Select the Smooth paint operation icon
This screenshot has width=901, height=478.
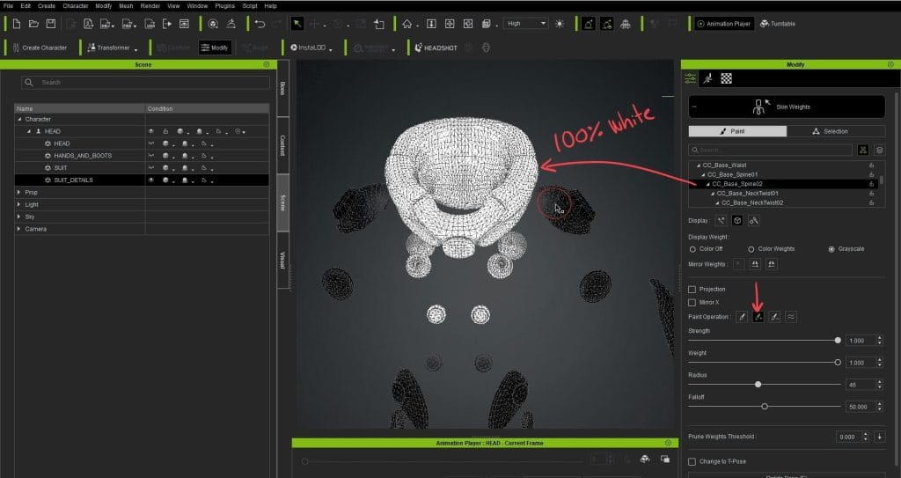(790, 317)
